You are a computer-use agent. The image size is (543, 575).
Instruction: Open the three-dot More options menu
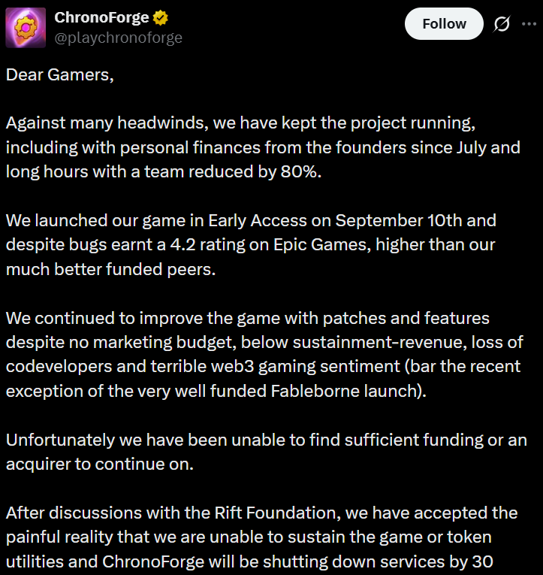[x=530, y=24]
